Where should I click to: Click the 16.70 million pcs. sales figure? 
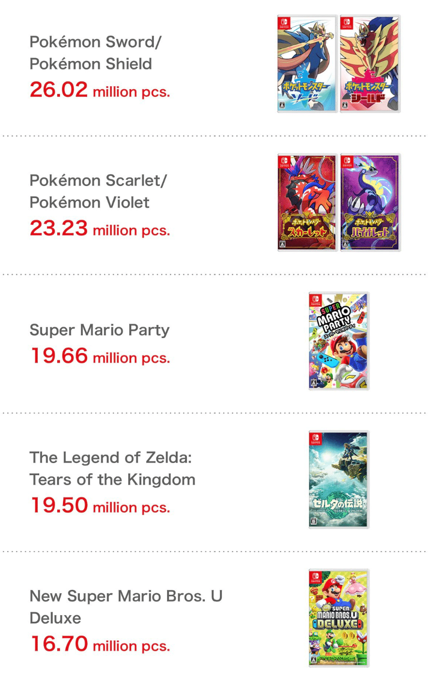(x=100, y=644)
